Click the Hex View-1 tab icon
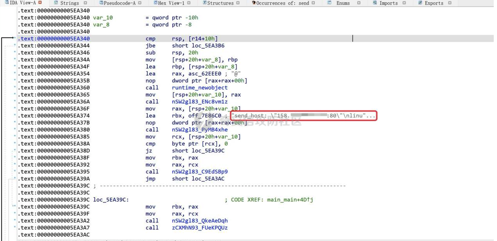 click(x=156, y=3)
